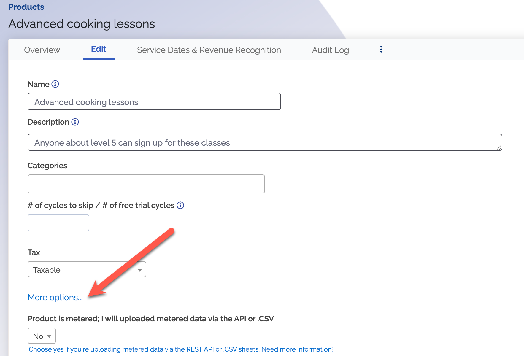The width and height of the screenshot is (524, 356).
Task: Focus the Name input field
Action: coord(154,102)
